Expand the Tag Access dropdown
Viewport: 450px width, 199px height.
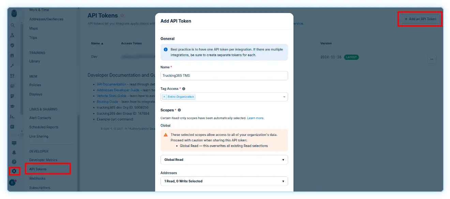click(x=284, y=97)
